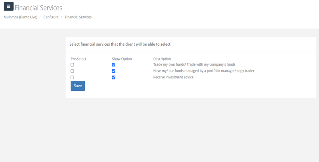
Task: Open the Configure breadcrumb link
Action: pyautogui.click(x=51, y=17)
